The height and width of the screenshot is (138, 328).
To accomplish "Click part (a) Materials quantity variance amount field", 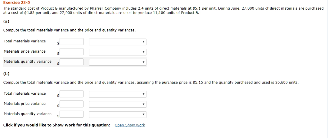I will click(x=71, y=62).
